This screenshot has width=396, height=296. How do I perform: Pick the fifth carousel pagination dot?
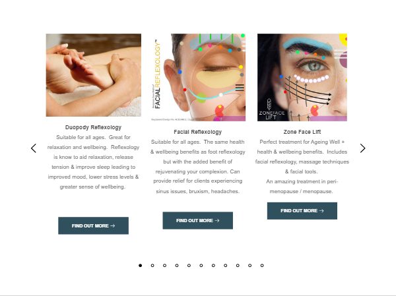(x=189, y=265)
